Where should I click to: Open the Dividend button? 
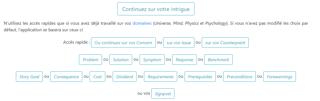pos(124,77)
